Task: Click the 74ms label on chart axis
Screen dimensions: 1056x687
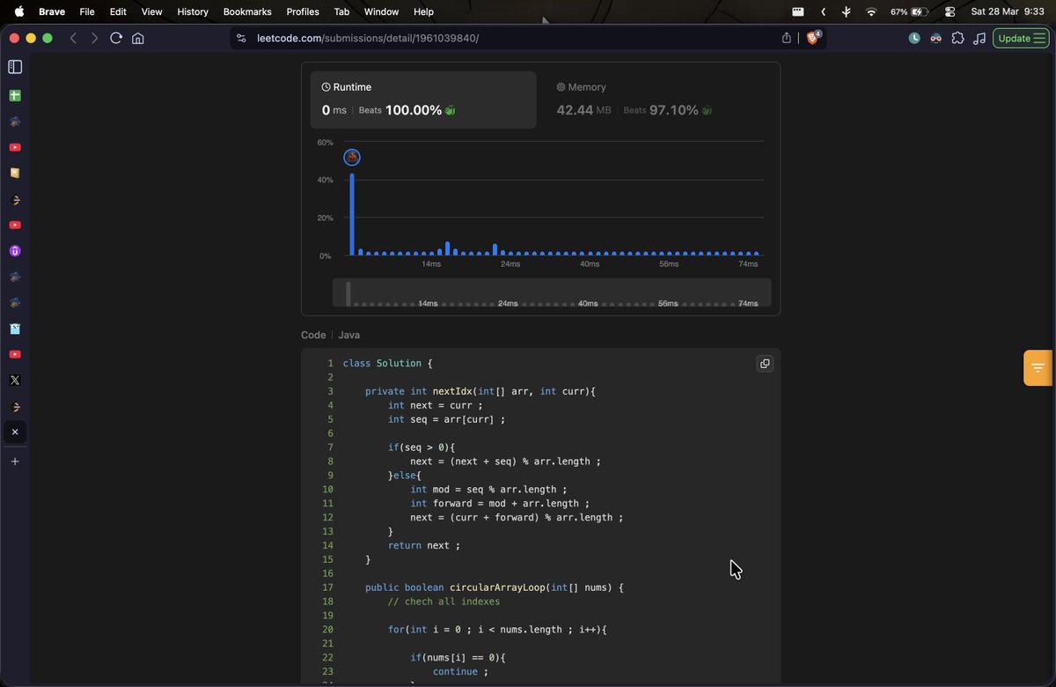Action: pyautogui.click(x=748, y=264)
